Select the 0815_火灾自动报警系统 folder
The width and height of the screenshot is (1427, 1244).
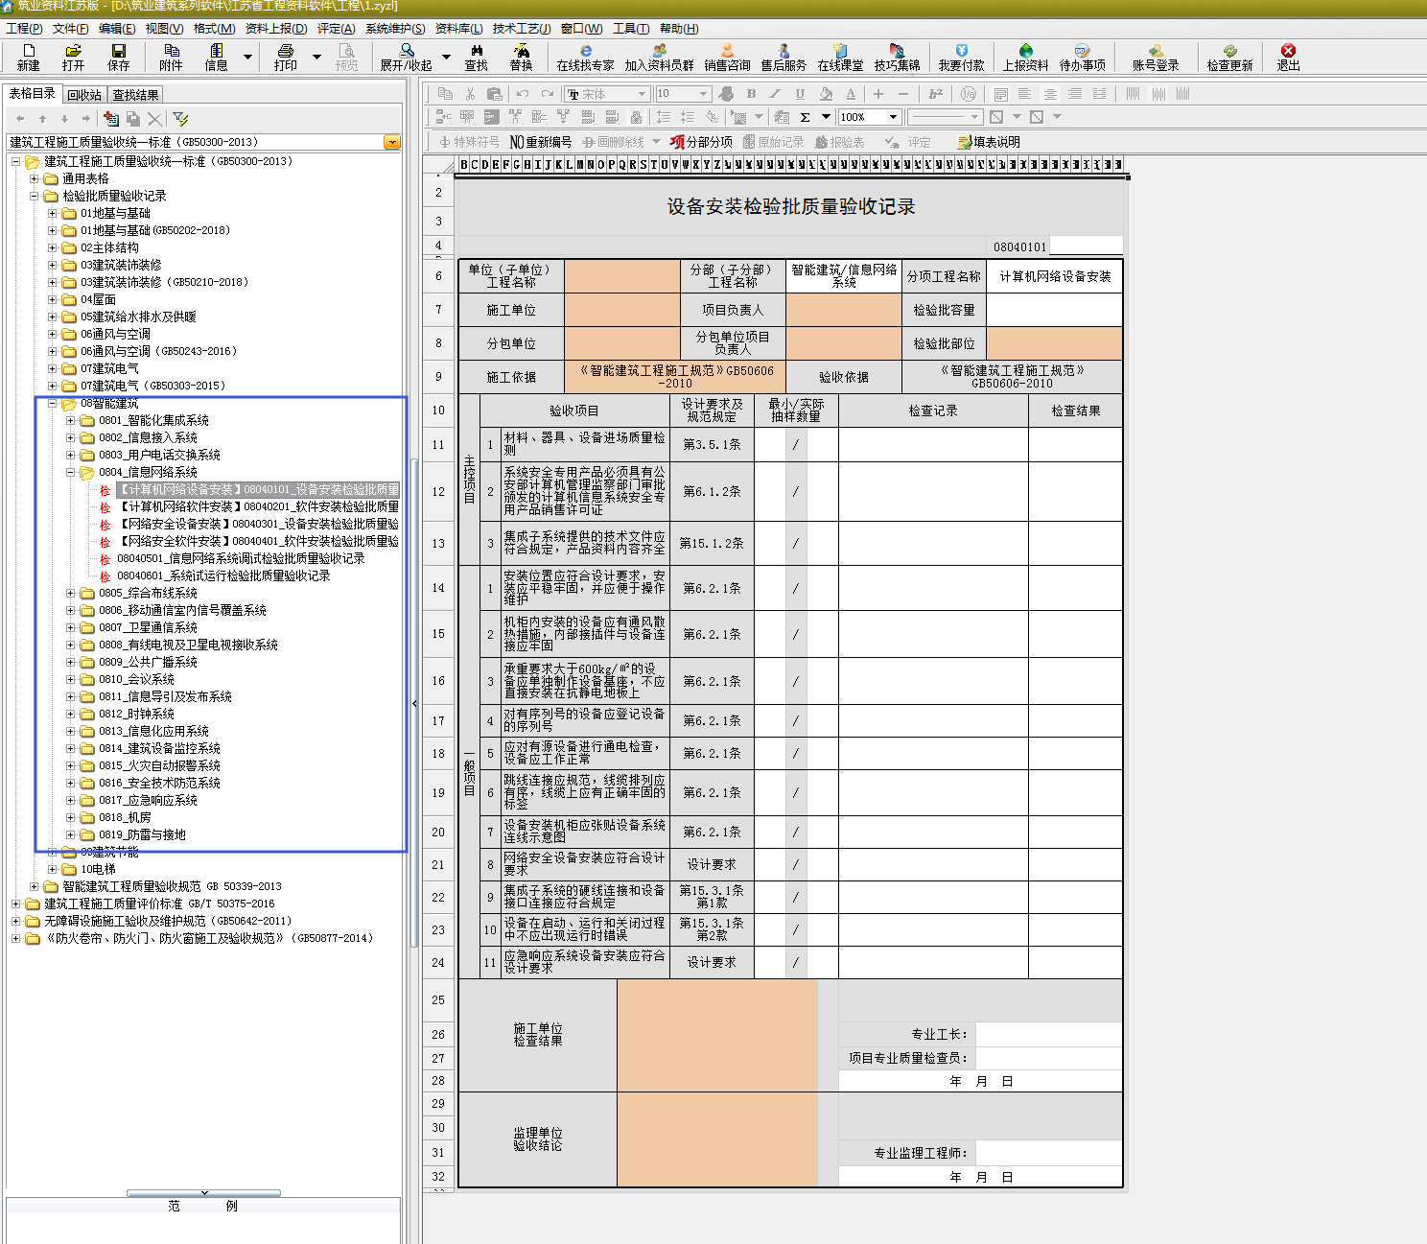tap(159, 766)
